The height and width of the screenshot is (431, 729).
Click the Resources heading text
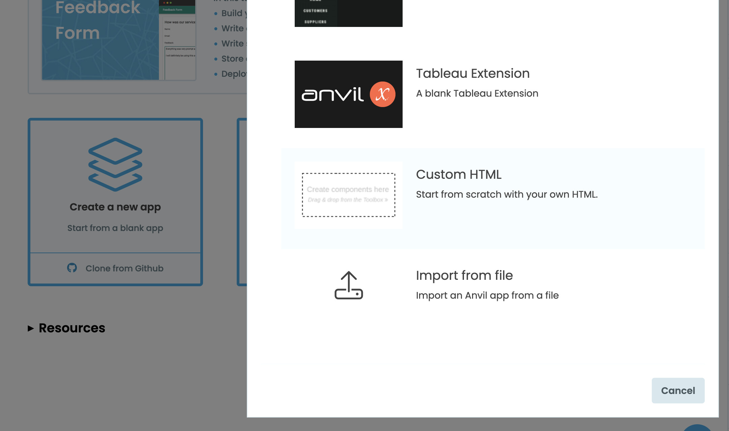[x=72, y=328]
